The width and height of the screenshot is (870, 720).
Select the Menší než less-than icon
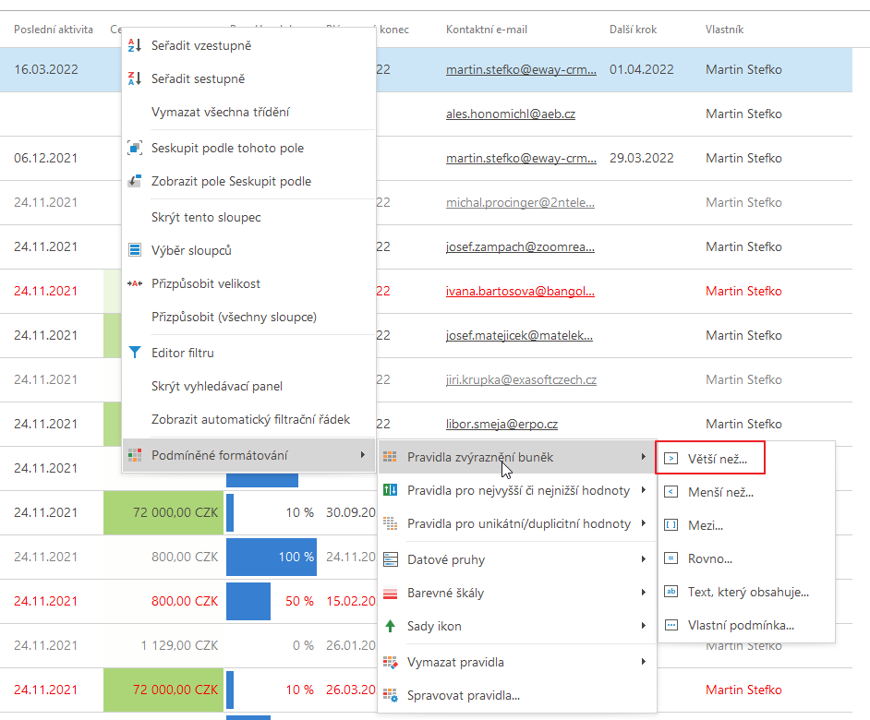coord(671,492)
